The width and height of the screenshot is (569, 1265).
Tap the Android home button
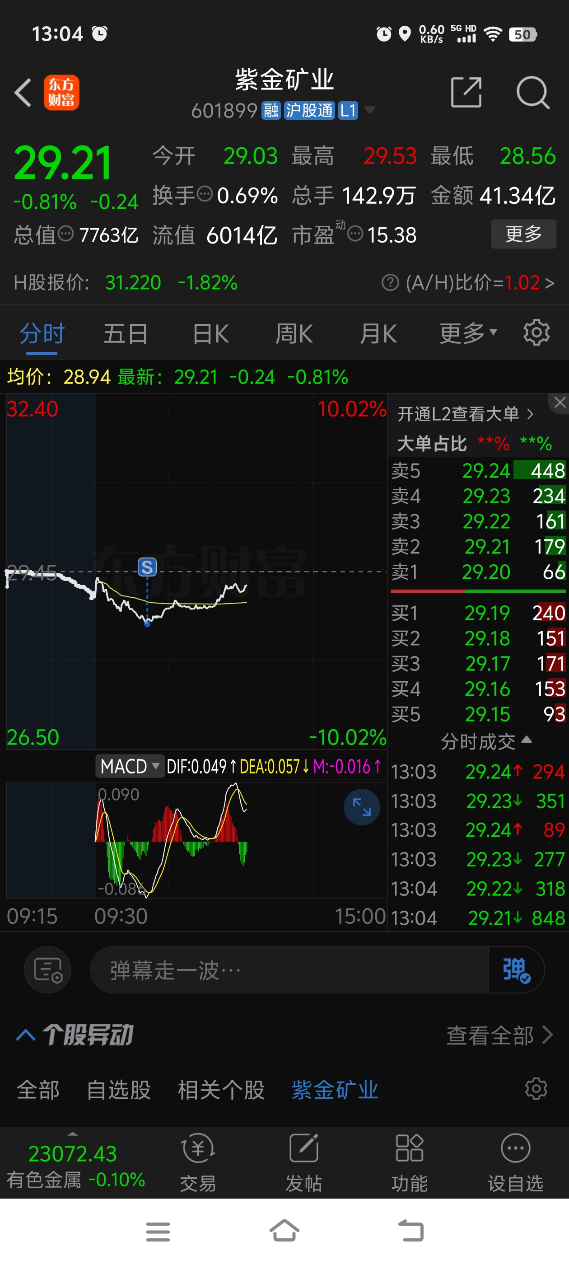click(284, 1231)
